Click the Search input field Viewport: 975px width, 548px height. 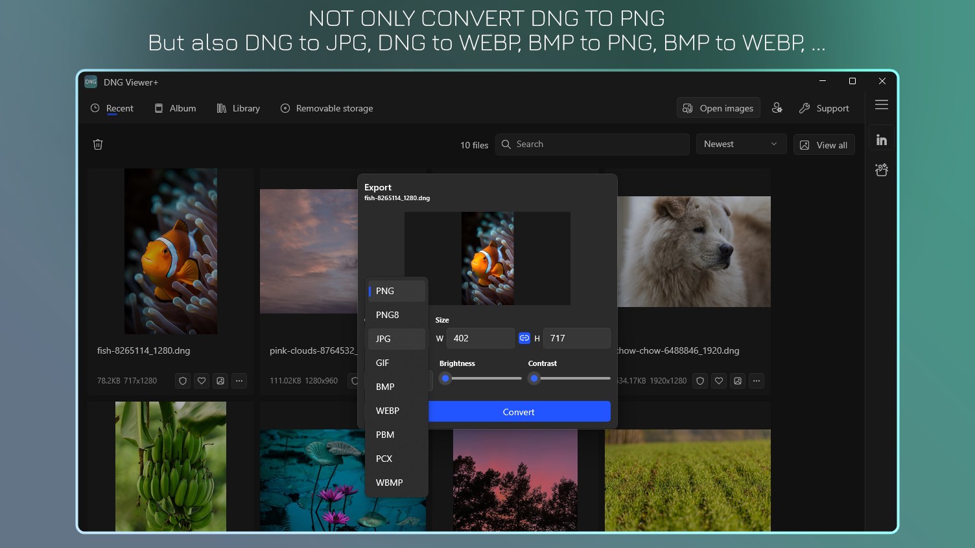tap(593, 144)
